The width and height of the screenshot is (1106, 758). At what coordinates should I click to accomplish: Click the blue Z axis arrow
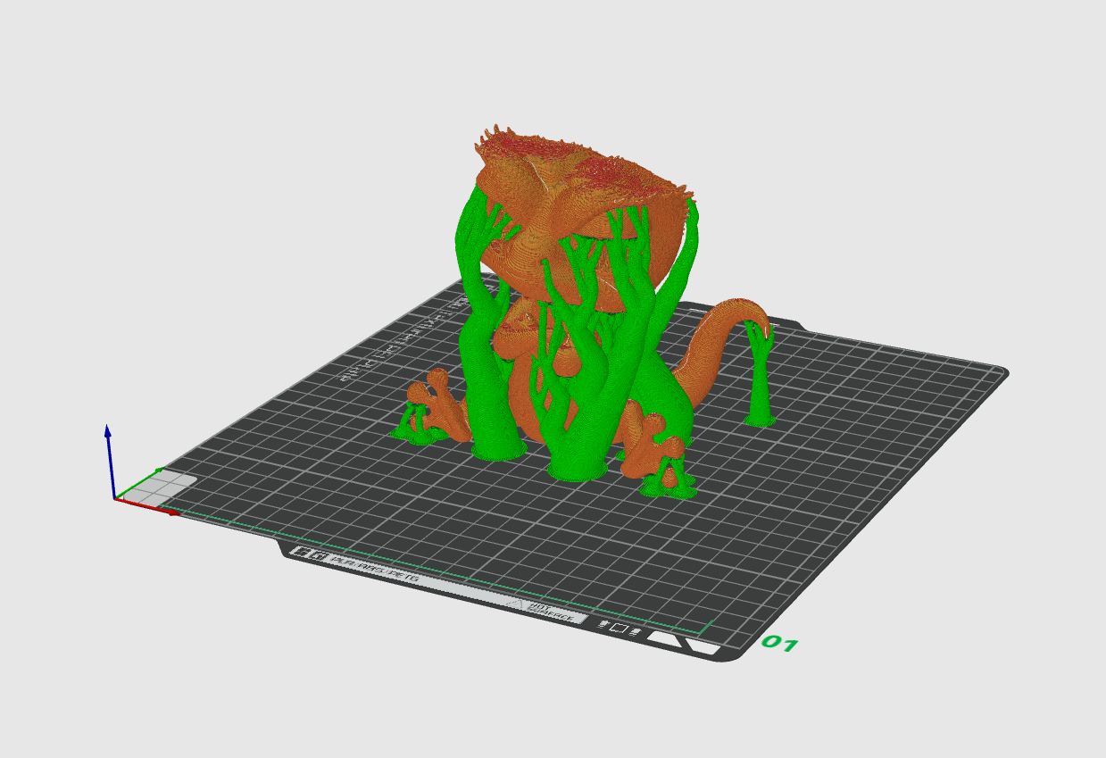pos(108,460)
